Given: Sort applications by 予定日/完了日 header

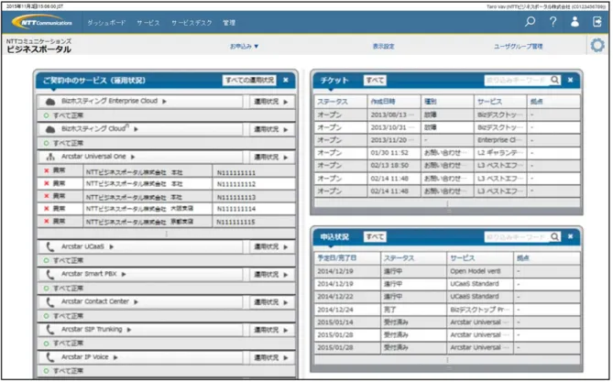Looking at the screenshot, I should click(x=347, y=258).
